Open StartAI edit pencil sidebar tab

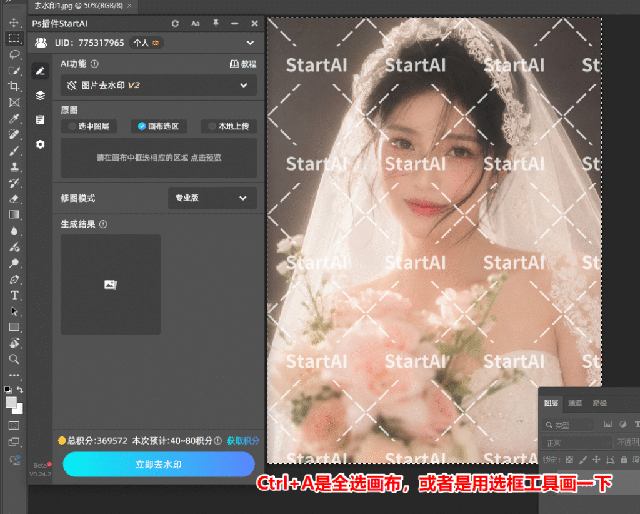pos(41,71)
